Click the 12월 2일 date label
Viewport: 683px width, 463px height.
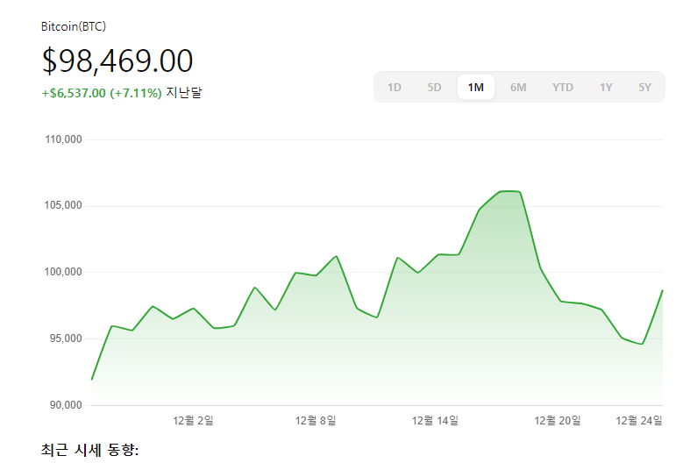coord(193,420)
